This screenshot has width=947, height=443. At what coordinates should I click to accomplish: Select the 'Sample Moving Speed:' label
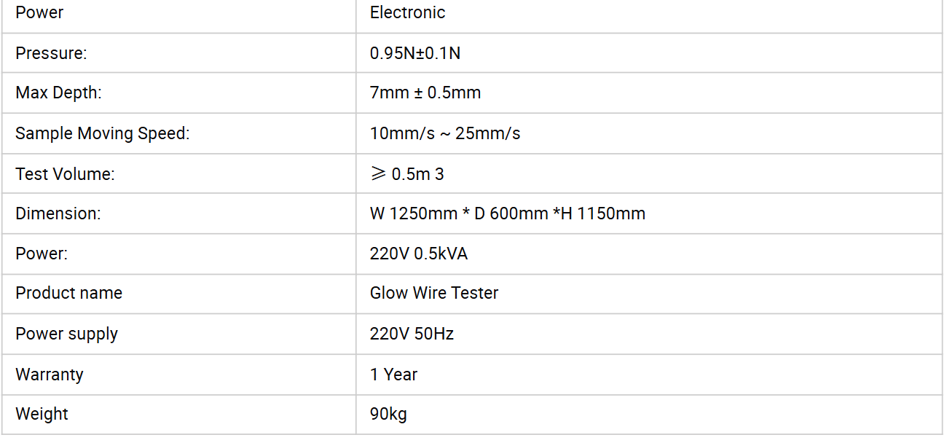point(102,133)
